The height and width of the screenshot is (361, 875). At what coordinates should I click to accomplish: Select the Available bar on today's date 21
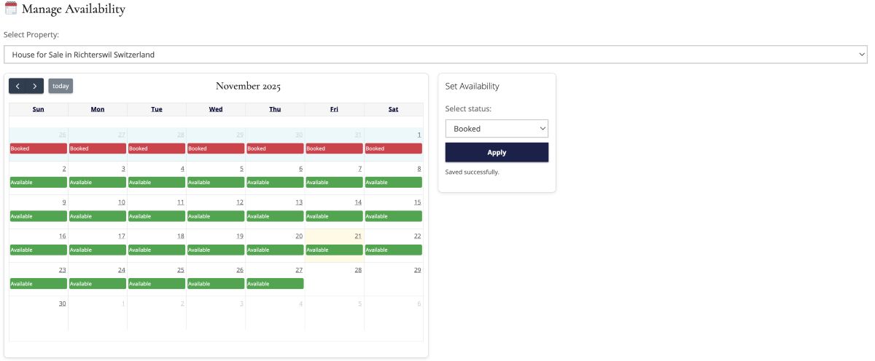click(x=334, y=250)
